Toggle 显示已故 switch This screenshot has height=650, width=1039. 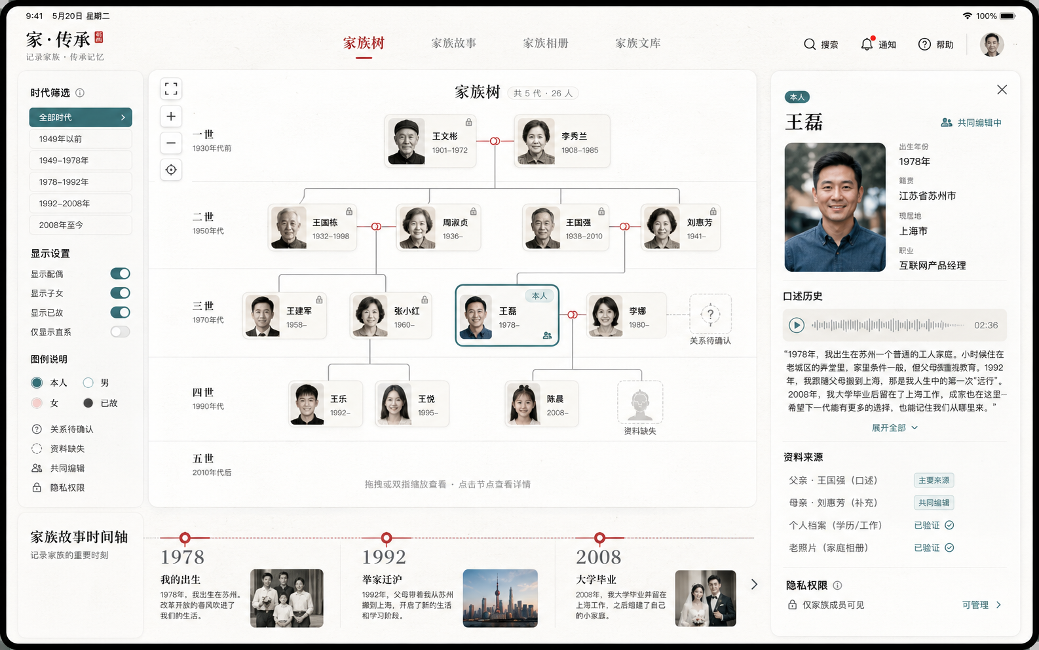tap(120, 313)
